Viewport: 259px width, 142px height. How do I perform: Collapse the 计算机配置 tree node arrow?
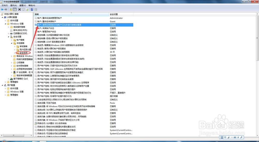pos(2,17)
